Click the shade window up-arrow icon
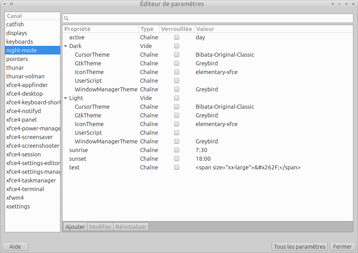This screenshot has height=253, width=358. coord(333,4)
